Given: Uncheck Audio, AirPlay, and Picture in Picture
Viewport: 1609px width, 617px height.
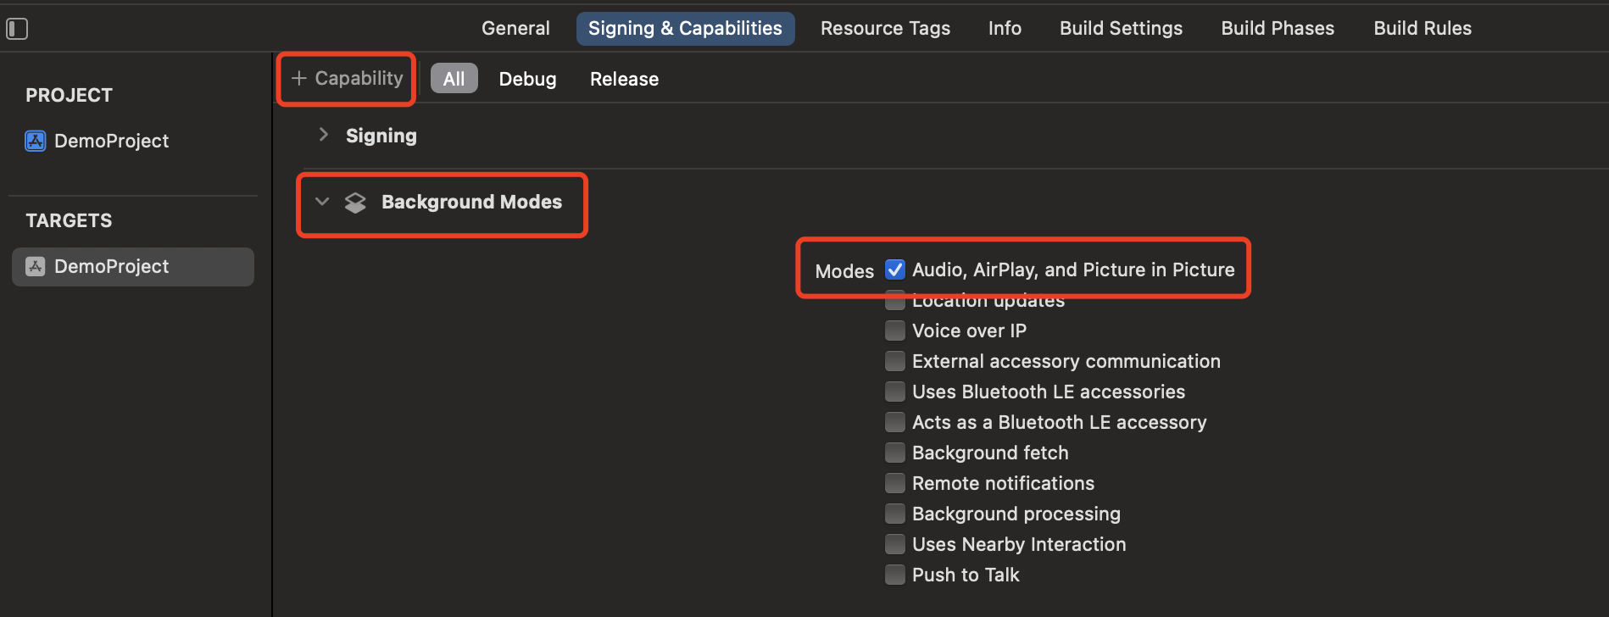Looking at the screenshot, I should pyautogui.click(x=894, y=270).
